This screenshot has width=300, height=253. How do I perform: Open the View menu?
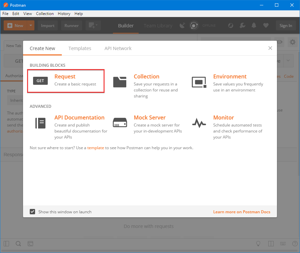pyautogui.click(x=27, y=14)
